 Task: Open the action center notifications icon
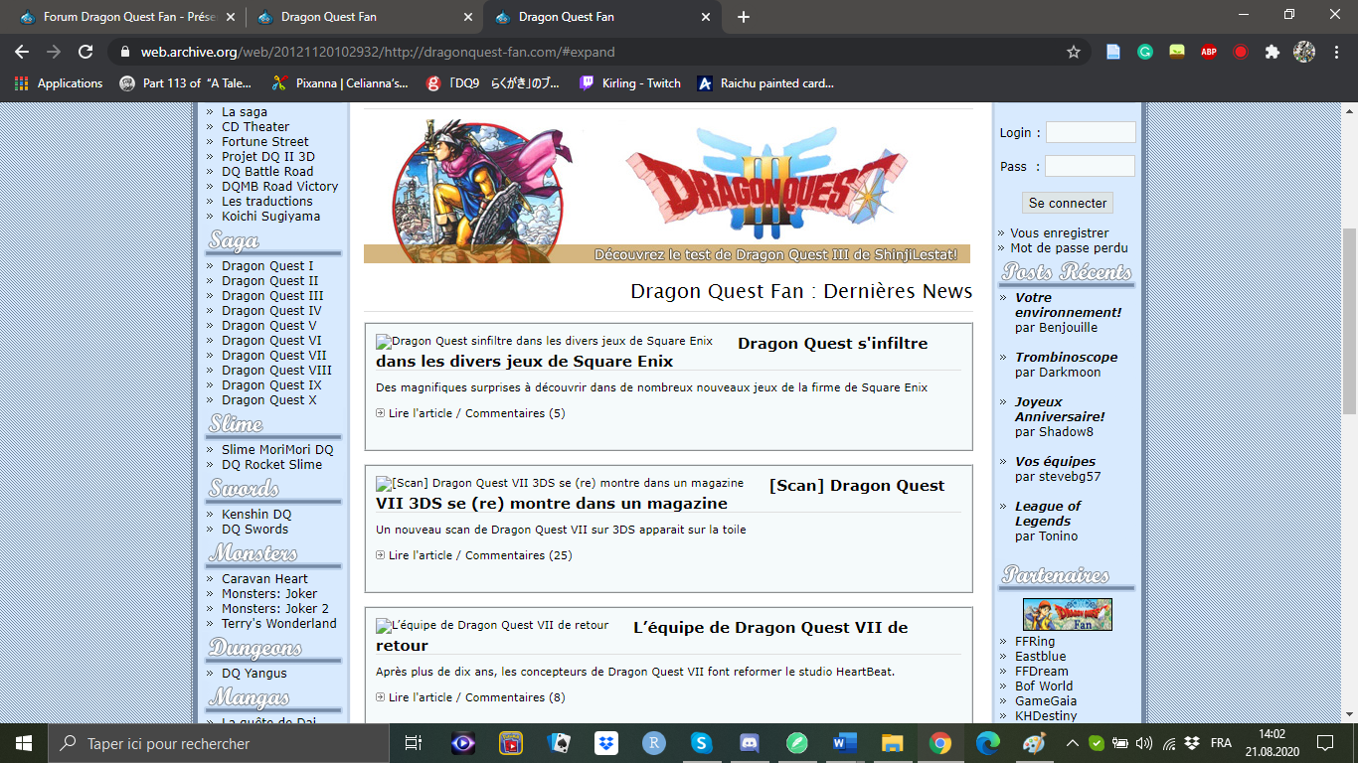[1325, 743]
